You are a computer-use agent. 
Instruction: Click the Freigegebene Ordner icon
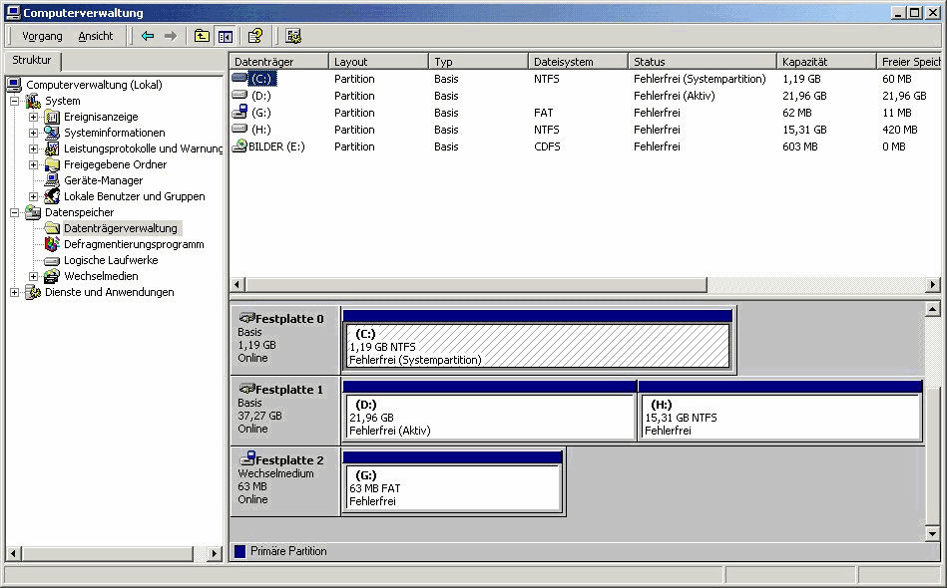[x=53, y=164]
